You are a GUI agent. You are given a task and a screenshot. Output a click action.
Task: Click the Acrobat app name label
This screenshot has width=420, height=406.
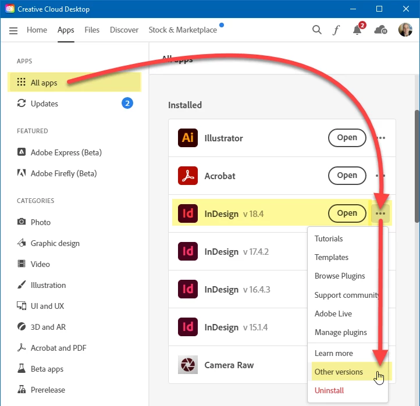[x=220, y=176]
